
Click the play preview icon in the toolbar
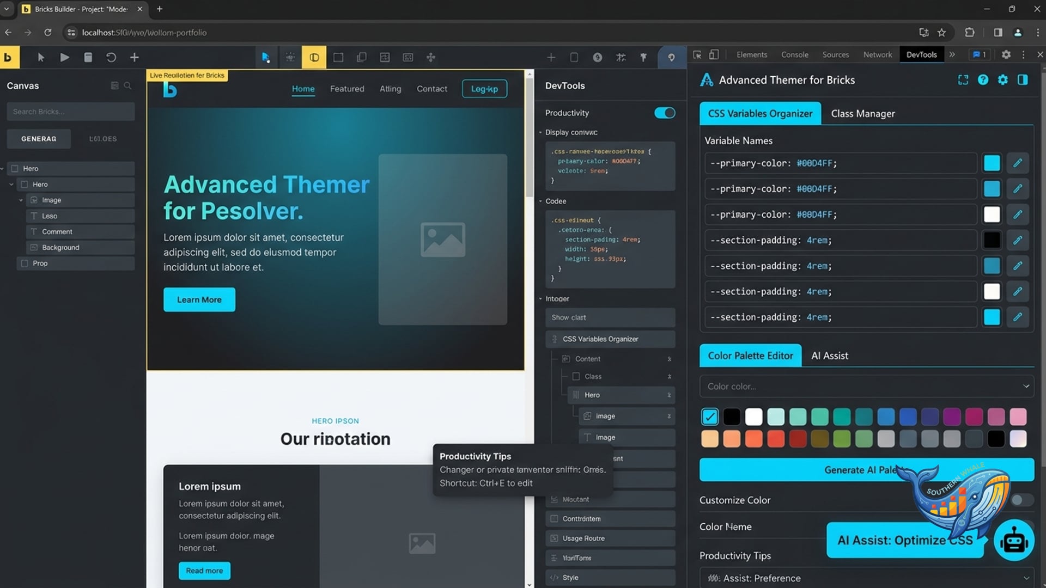pos(64,57)
